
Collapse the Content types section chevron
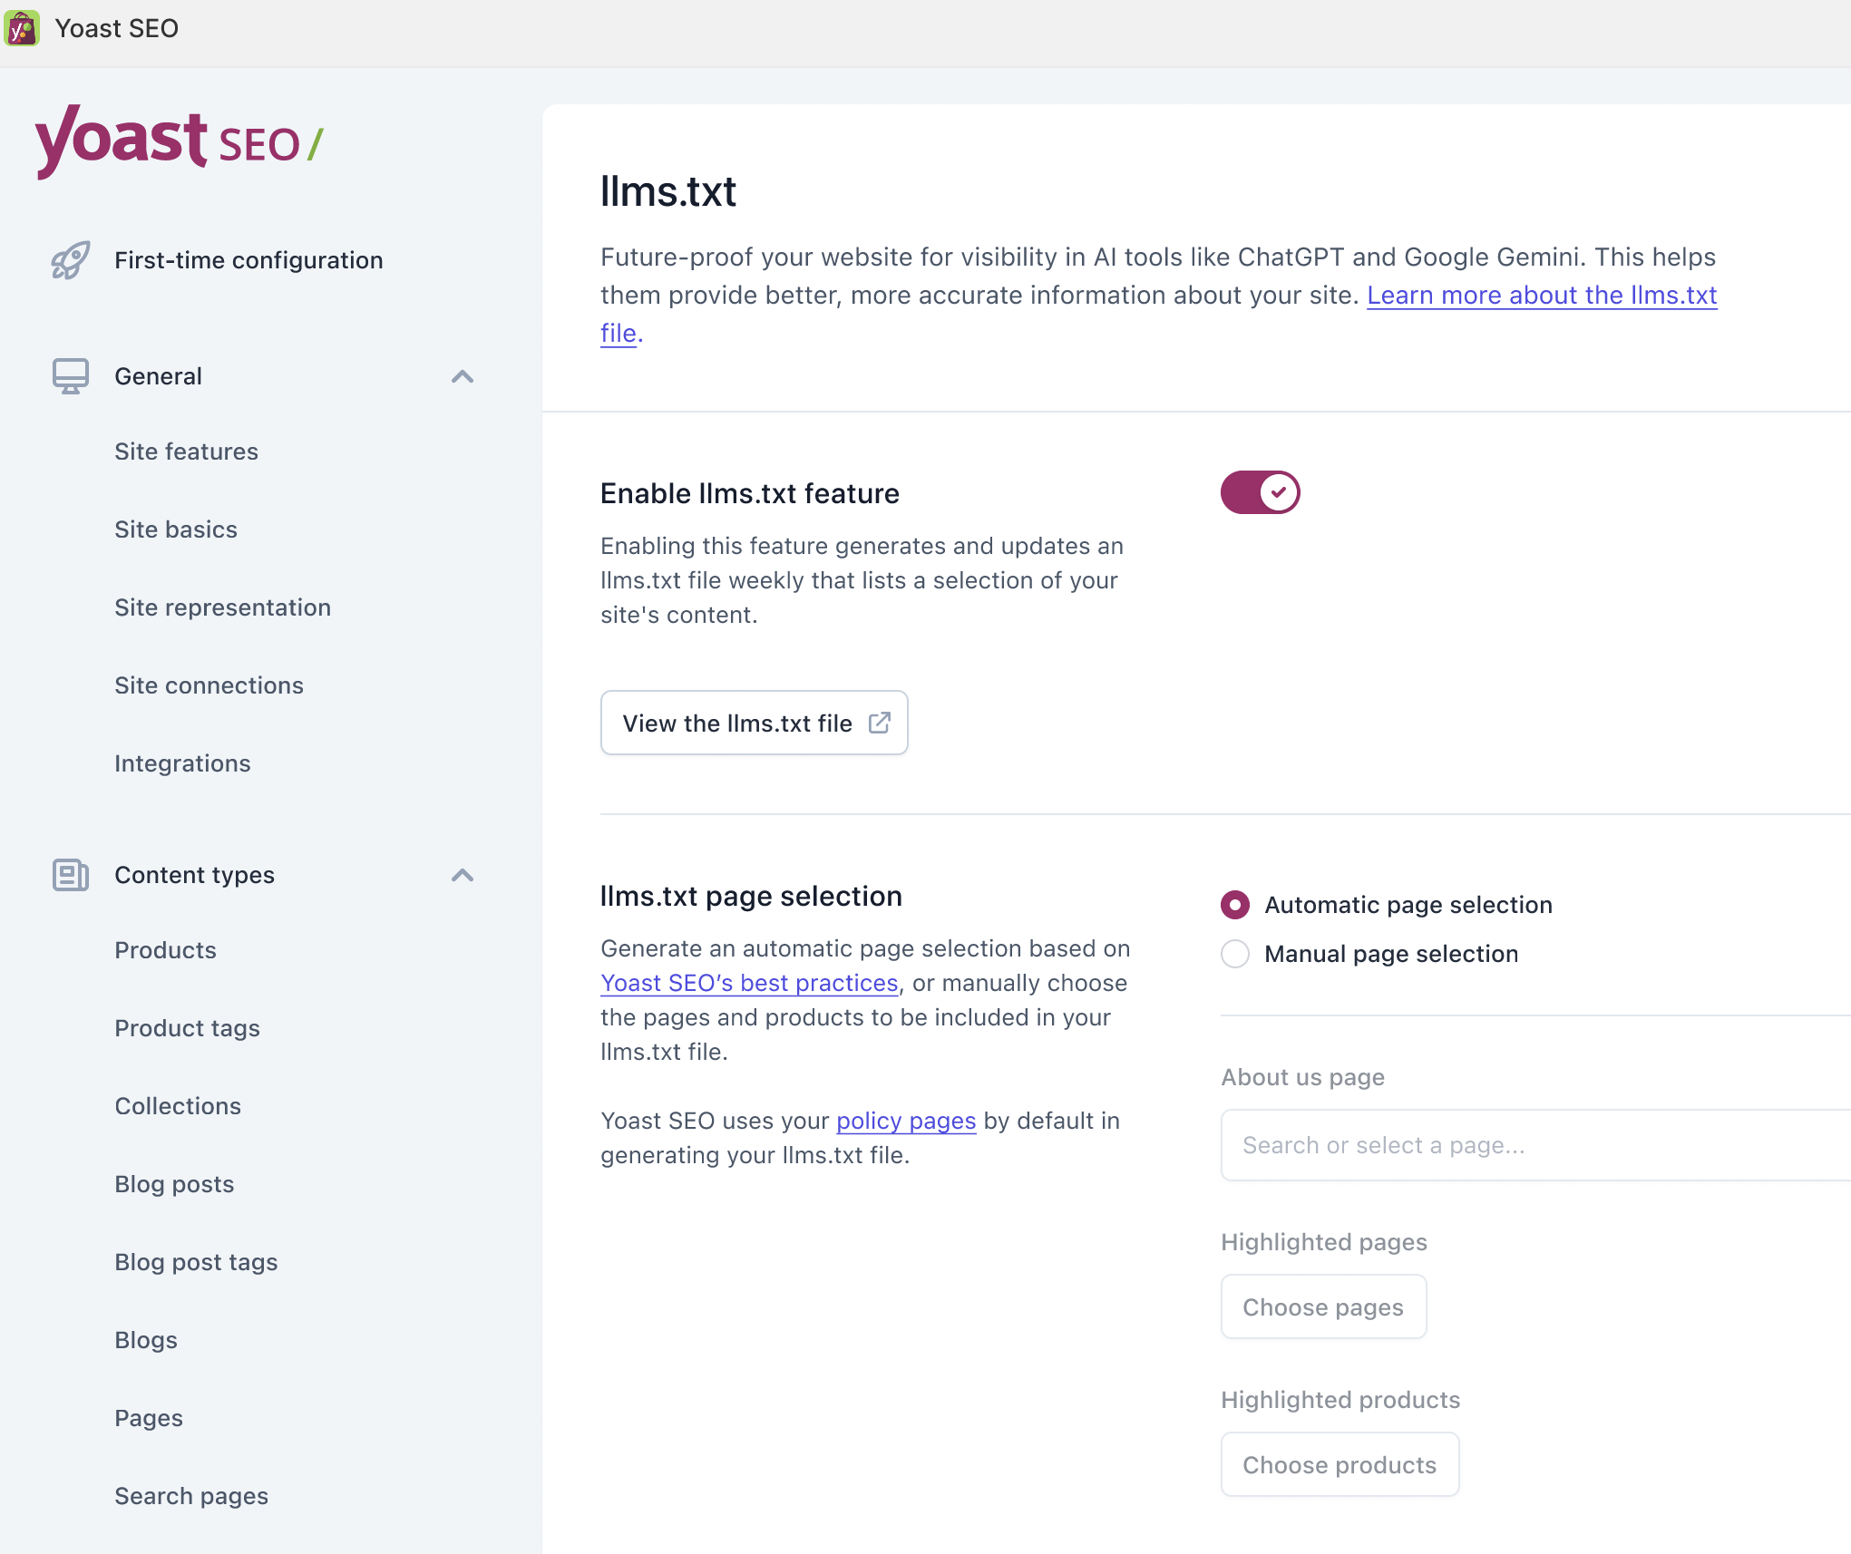pos(463,875)
